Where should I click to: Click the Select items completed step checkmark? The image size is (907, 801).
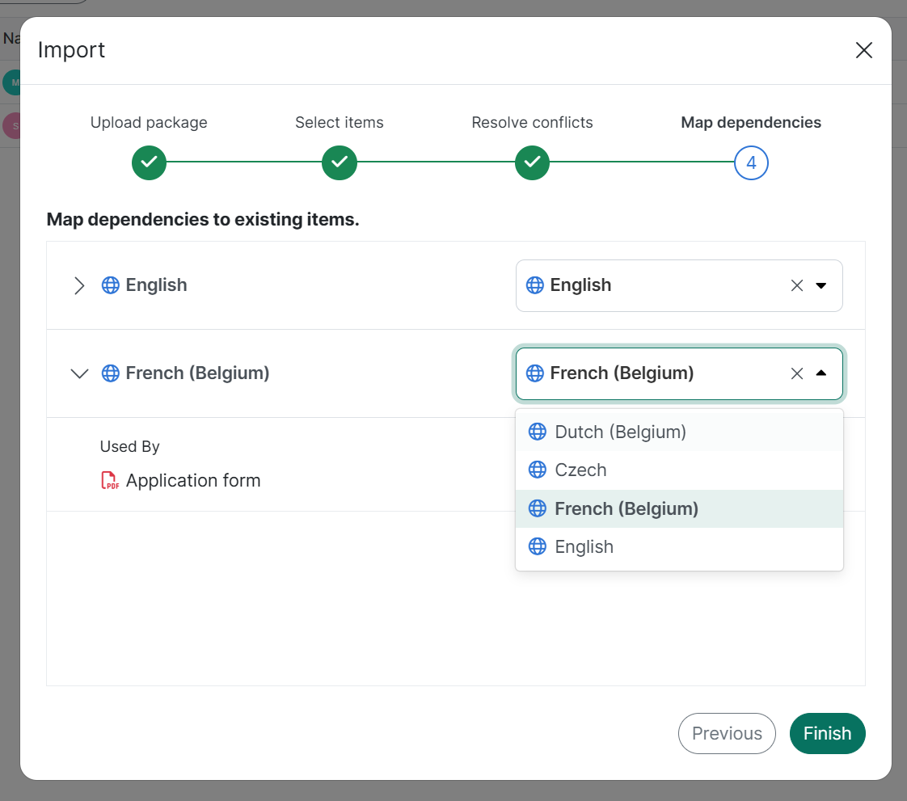(340, 163)
